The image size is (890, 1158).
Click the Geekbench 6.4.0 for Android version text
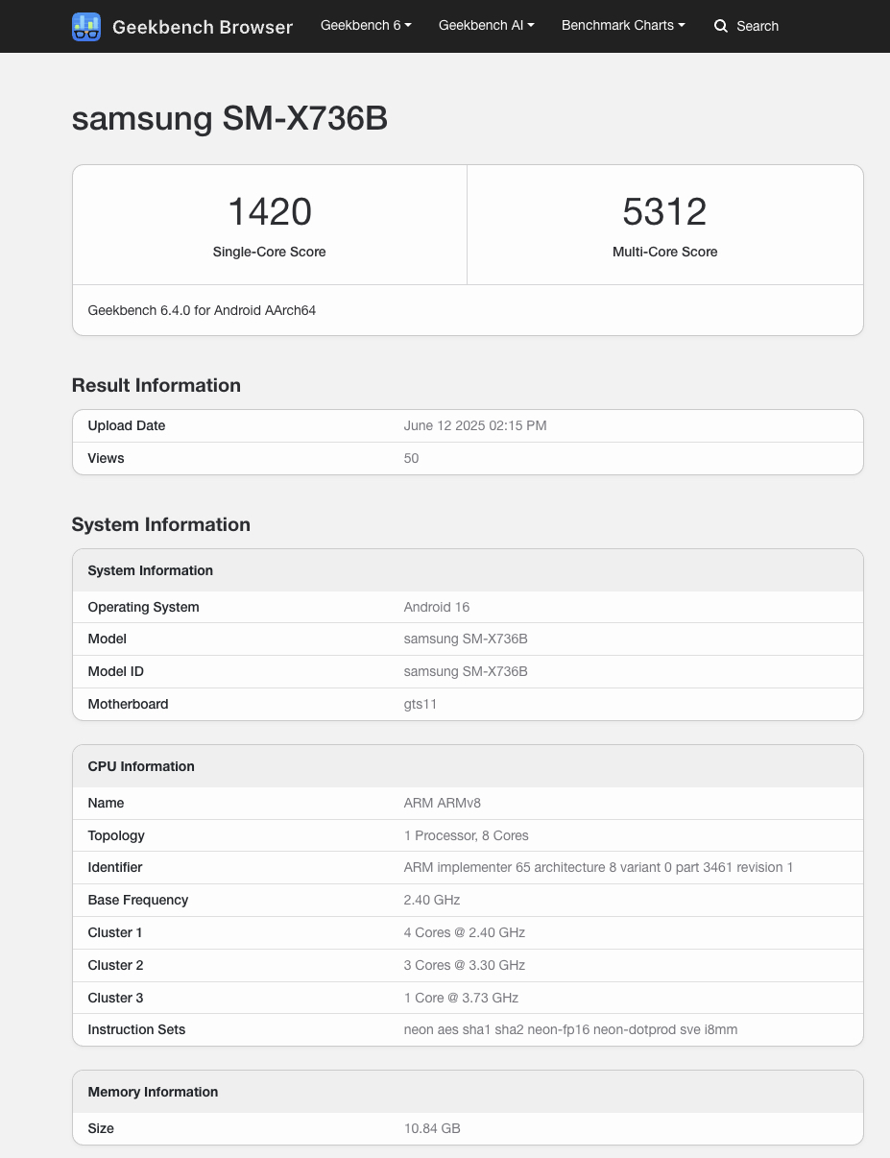202,310
